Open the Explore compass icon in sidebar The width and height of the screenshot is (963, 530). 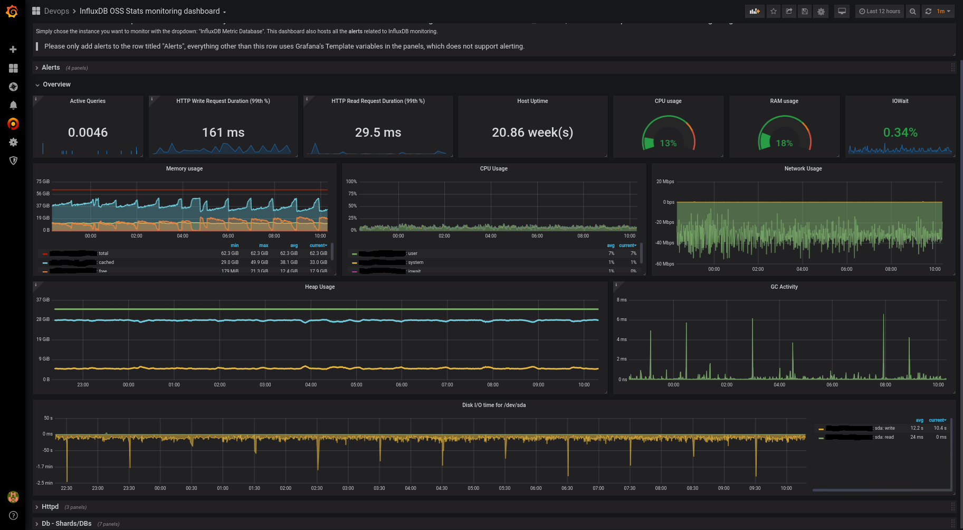click(13, 87)
